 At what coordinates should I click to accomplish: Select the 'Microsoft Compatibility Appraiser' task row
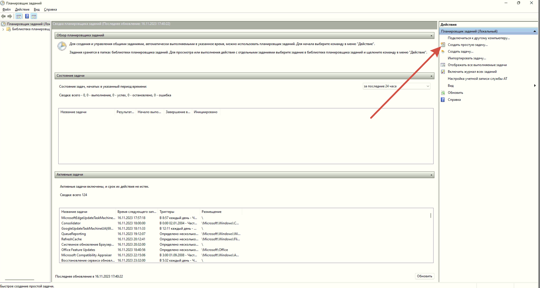pos(150,255)
